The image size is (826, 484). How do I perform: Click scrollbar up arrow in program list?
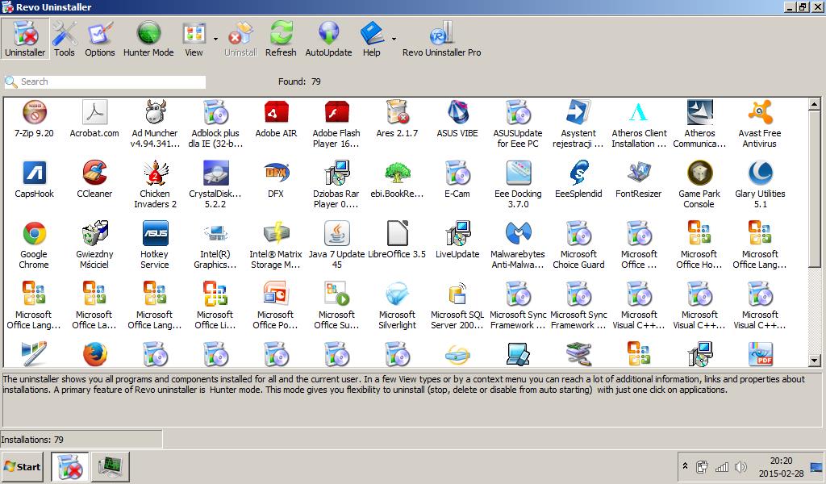click(x=815, y=104)
